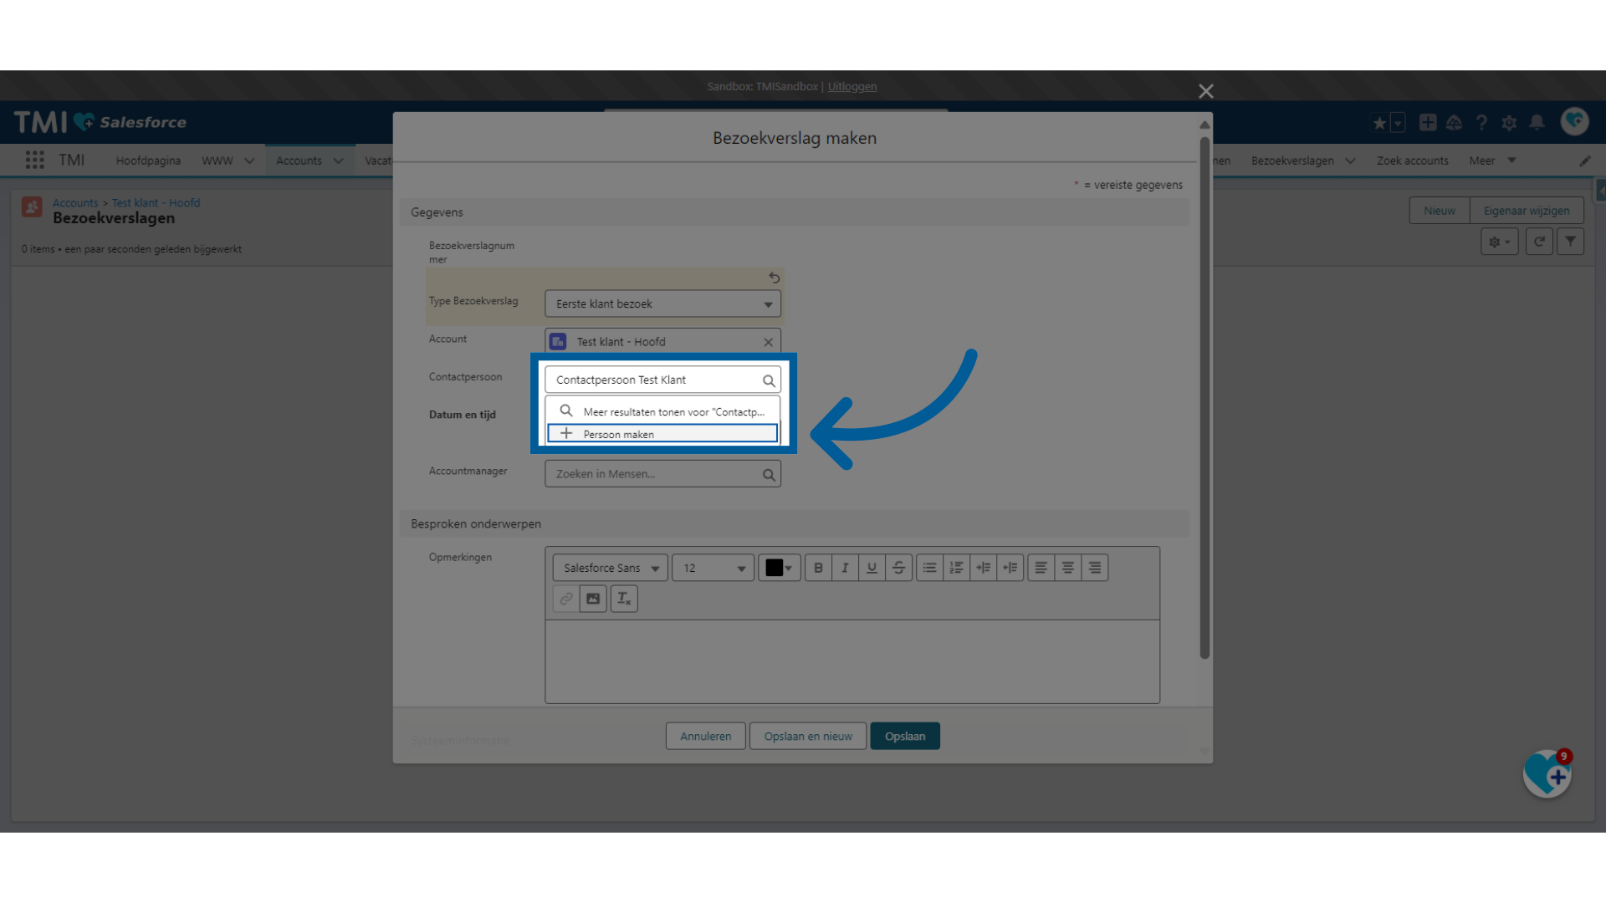The image size is (1606, 903).
Task: Align text right in editor
Action: coord(1094,568)
